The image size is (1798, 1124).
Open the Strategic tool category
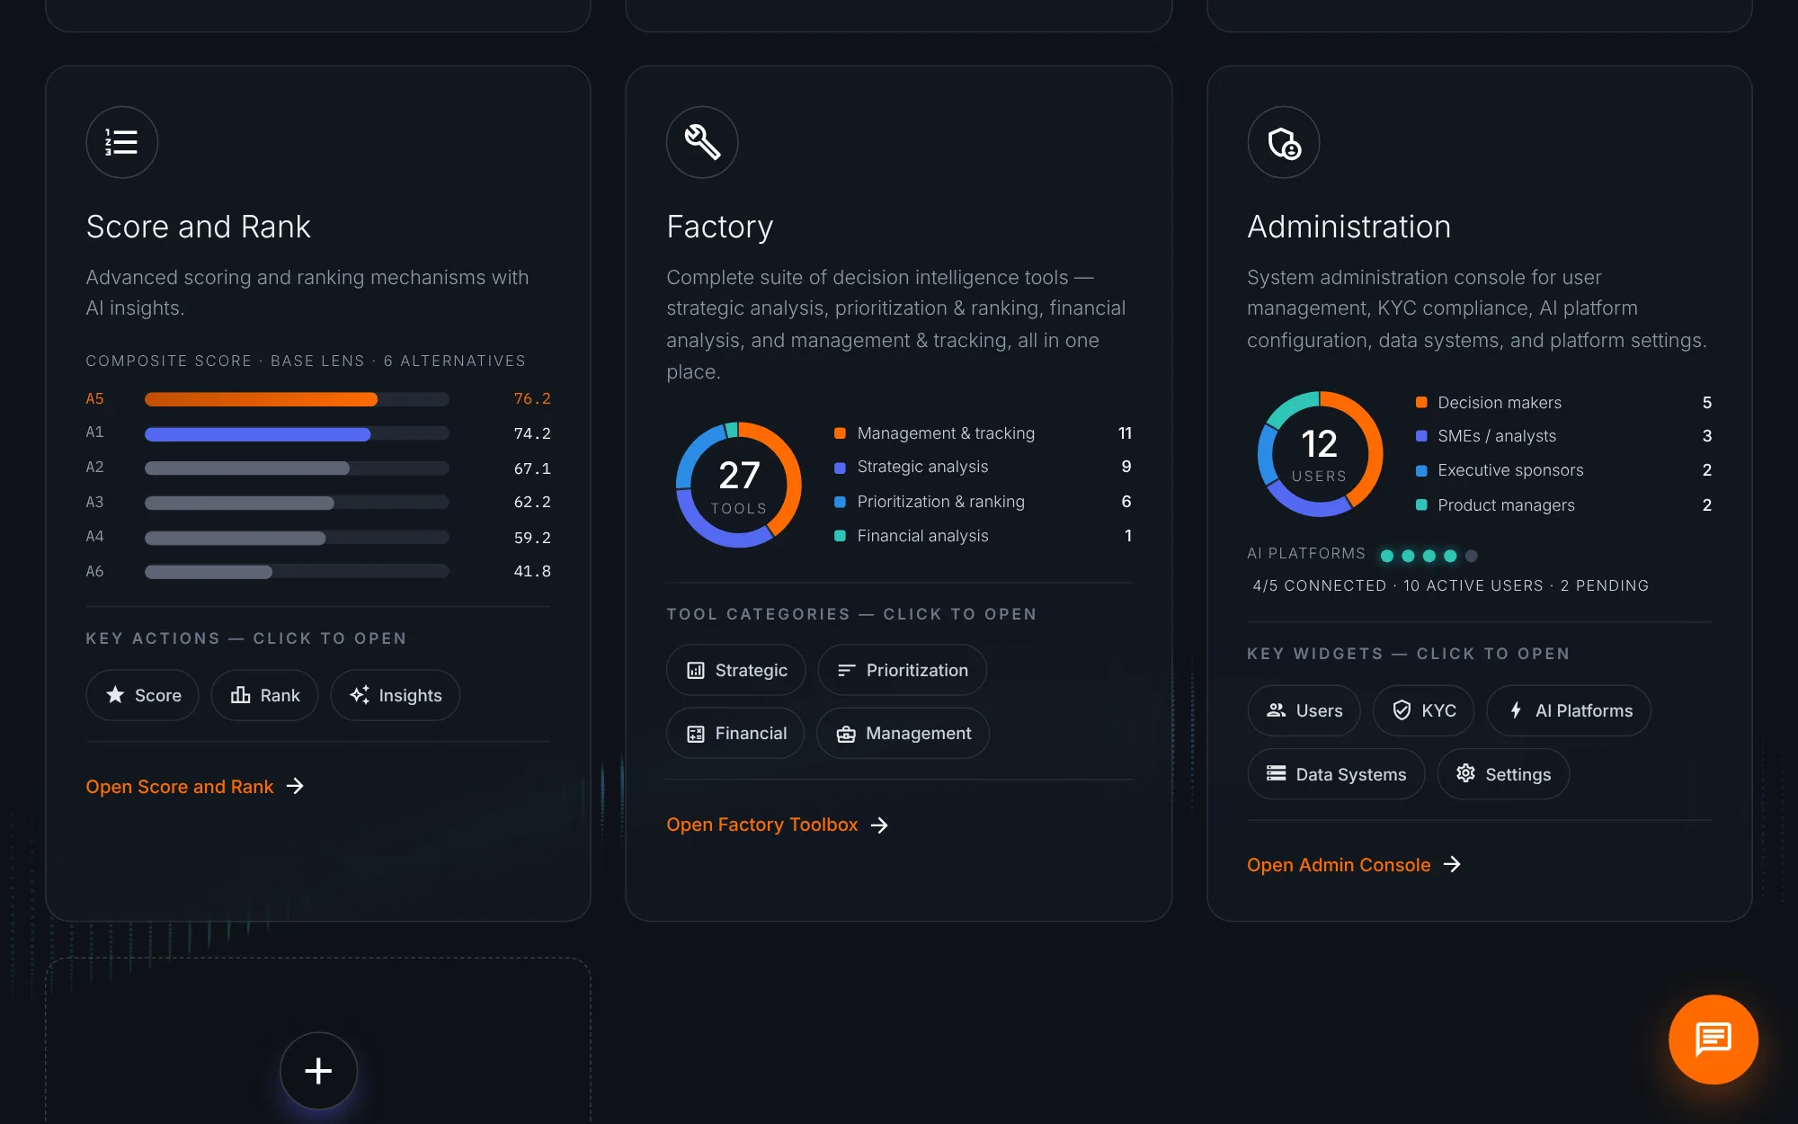pos(736,670)
